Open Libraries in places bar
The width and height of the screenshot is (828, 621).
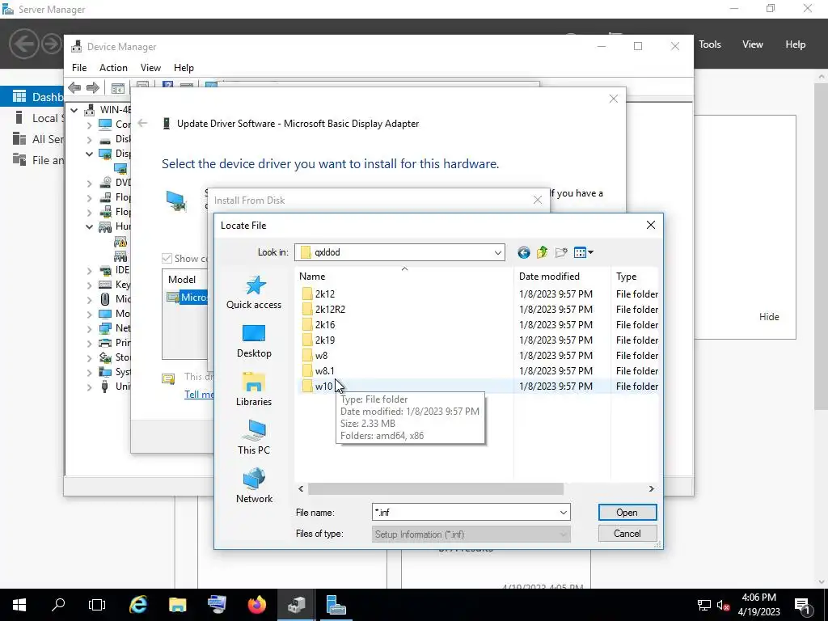point(254,390)
